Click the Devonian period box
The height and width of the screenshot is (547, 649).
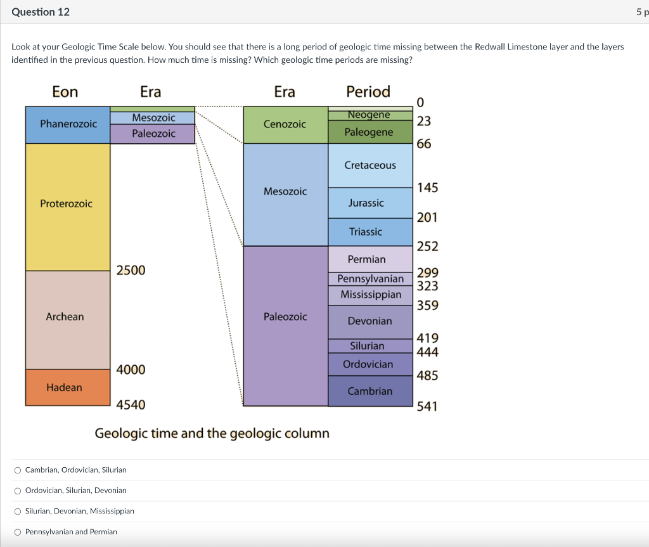point(370,322)
